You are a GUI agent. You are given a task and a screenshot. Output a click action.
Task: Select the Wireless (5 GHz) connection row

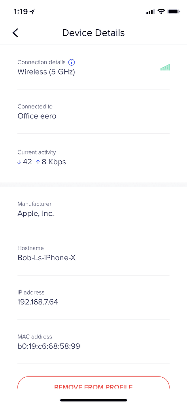[x=93, y=67]
